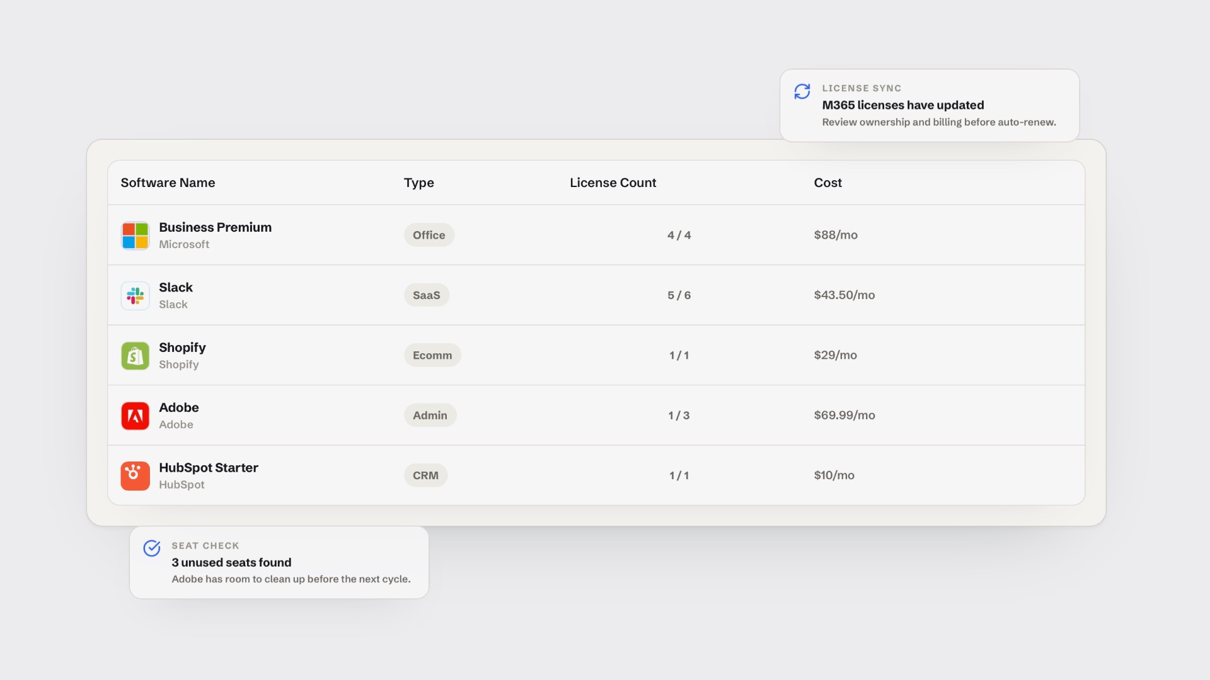Click the 5 / 6 license count
The width and height of the screenshot is (1210, 680).
coord(679,295)
